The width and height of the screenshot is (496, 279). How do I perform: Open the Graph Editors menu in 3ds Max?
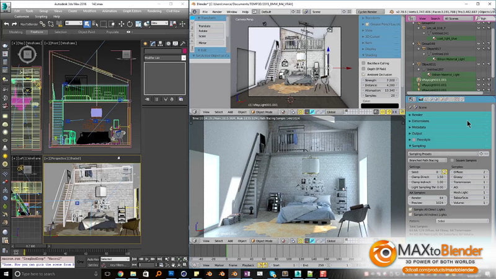click(x=132, y=11)
